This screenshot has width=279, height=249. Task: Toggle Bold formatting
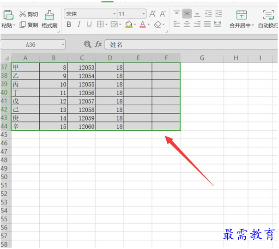click(x=69, y=24)
